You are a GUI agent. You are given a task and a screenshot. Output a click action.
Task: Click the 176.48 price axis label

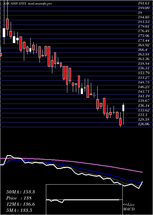(x=144, y=31)
